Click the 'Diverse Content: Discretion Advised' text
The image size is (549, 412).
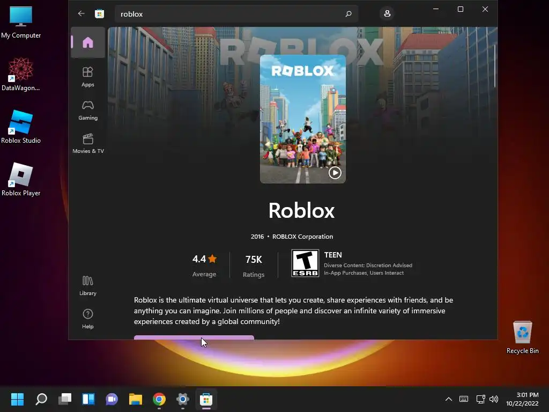368,265
